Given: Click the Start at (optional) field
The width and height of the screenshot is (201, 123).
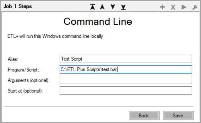Looking at the screenshot, I should click(126, 90).
